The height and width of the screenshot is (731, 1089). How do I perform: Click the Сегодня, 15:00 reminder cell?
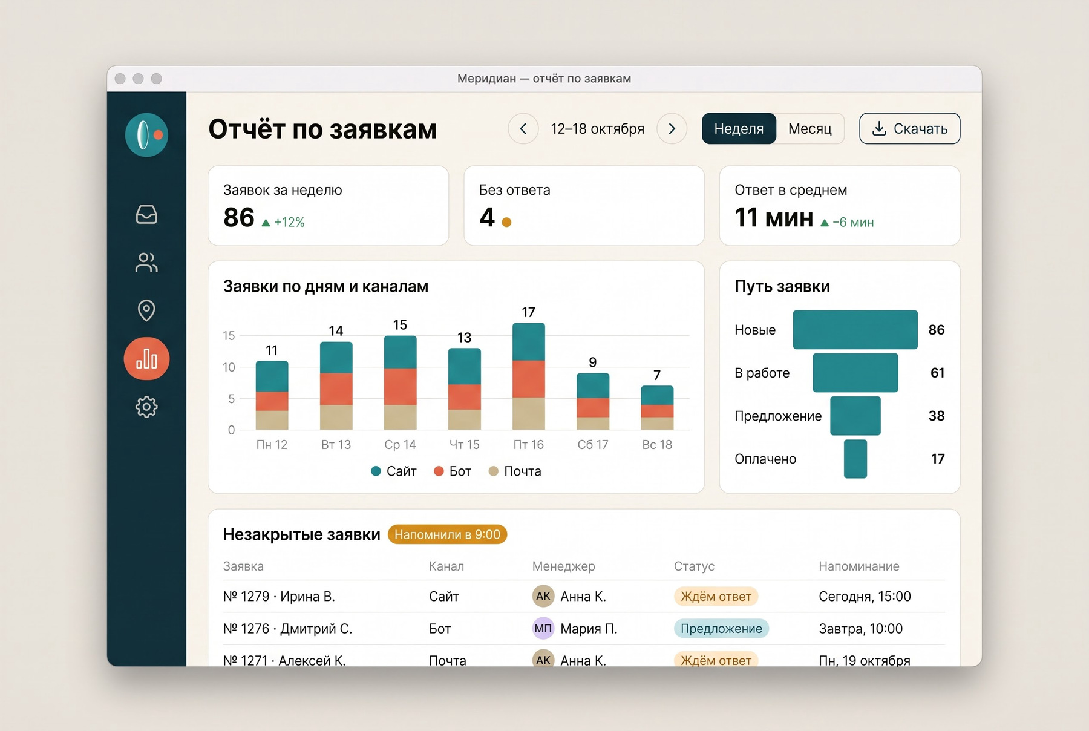(865, 596)
